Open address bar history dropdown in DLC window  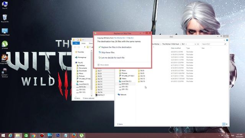click(195, 44)
